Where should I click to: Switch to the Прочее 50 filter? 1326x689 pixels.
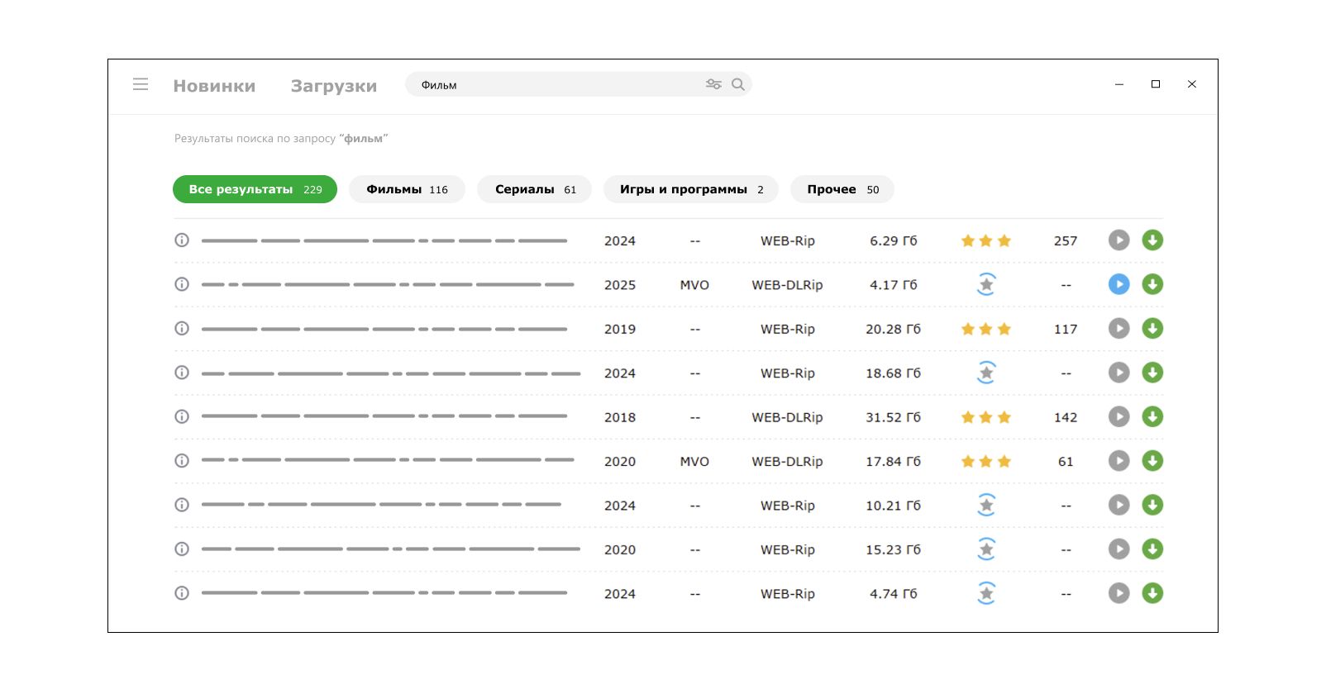pos(842,189)
